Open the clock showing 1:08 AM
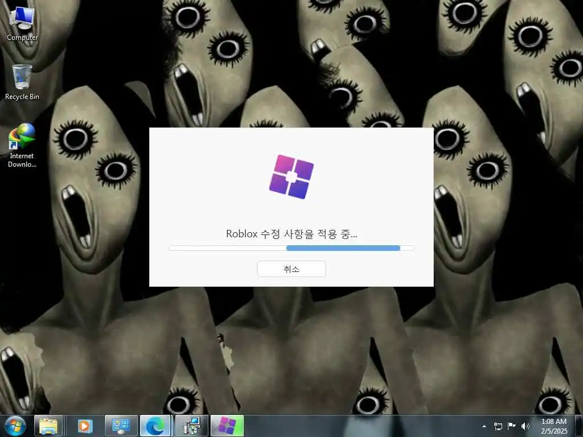The image size is (583, 437). pyautogui.click(x=554, y=426)
